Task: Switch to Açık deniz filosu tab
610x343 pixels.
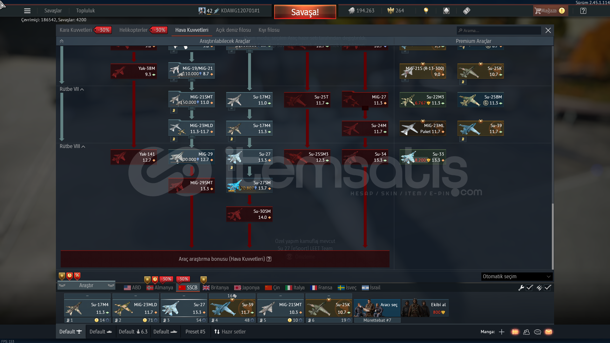Action: coord(234,30)
